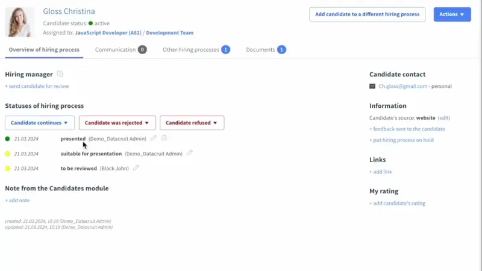The height and width of the screenshot is (271, 482).
Task: Click 'Add candidate to a different hiring process'
Action: (367, 14)
